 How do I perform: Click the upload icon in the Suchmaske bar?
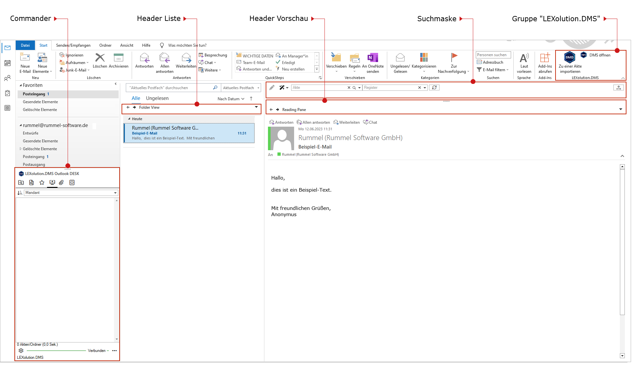tap(619, 87)
